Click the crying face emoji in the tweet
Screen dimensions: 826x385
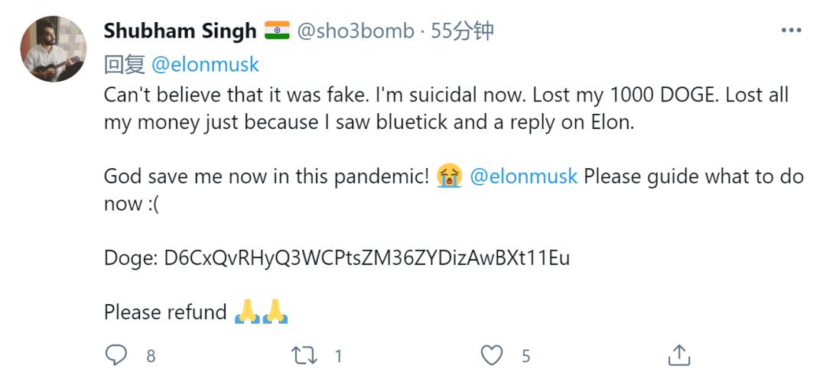(450, 176)
